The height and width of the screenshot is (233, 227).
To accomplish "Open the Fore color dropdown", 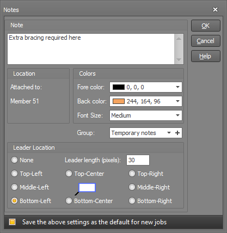I will point(146,87).
